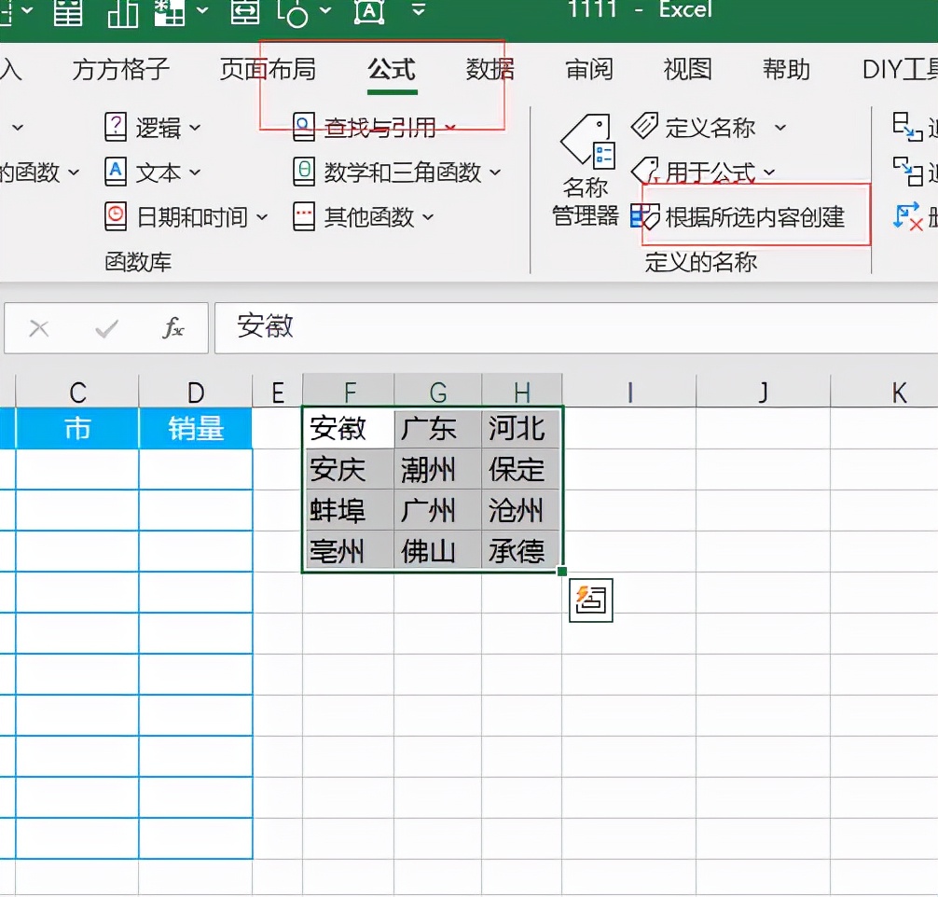Click the formula bar showing 安徽

[x=575, y=327]
